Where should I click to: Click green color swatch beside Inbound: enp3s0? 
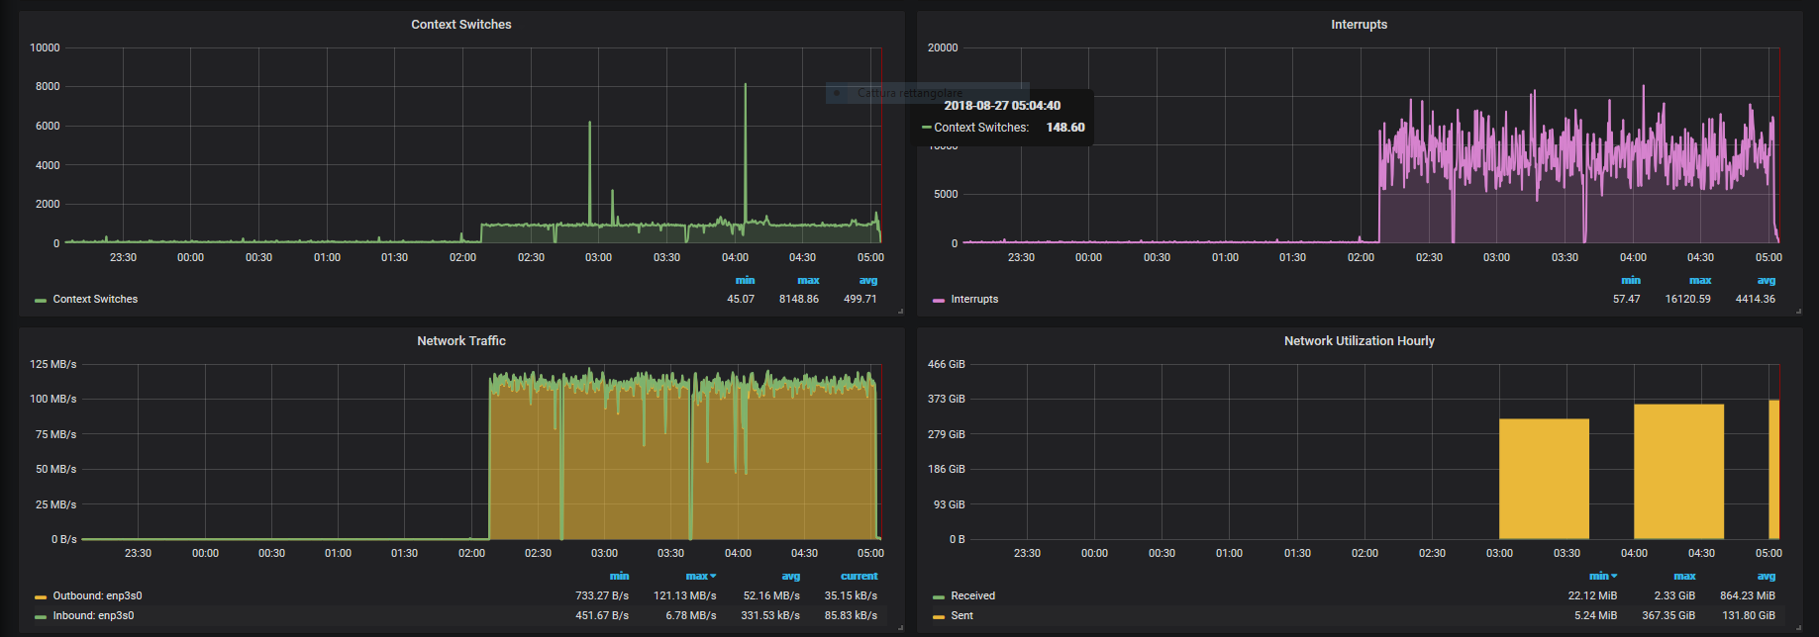pyautogui.click(x=41, y=616)
